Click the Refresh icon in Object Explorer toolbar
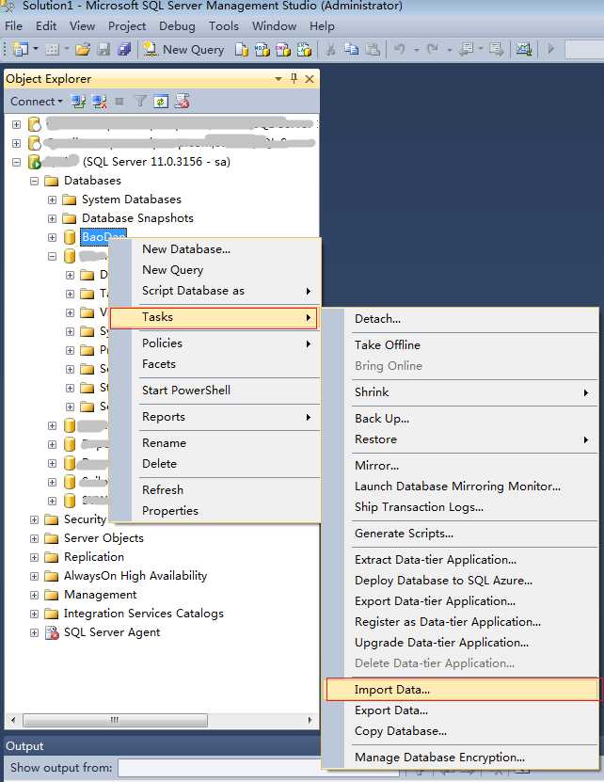Screen dimensions: 604x782 pos(161,102)
